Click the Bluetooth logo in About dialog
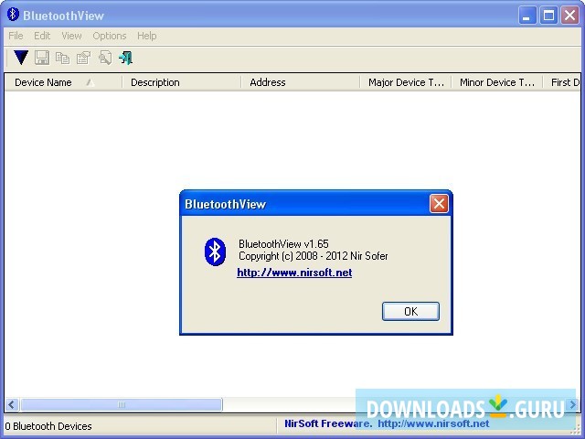The height and width of the screenshot is (439, 585). [215, 252]
